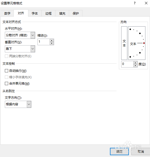Select the vertical 文本 orientation box

pos(124,43)
